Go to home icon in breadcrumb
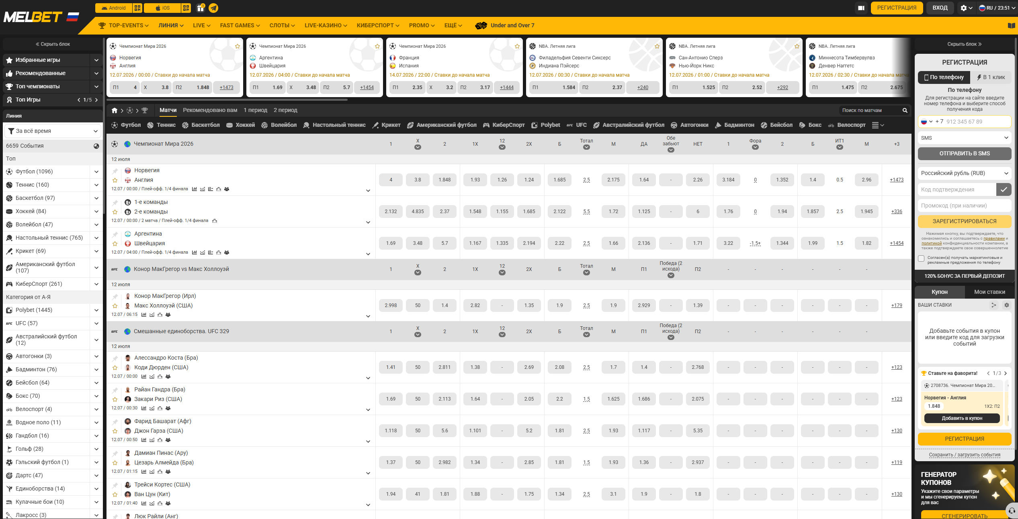Screen dimensions: 1018x519 coord(115,110)
